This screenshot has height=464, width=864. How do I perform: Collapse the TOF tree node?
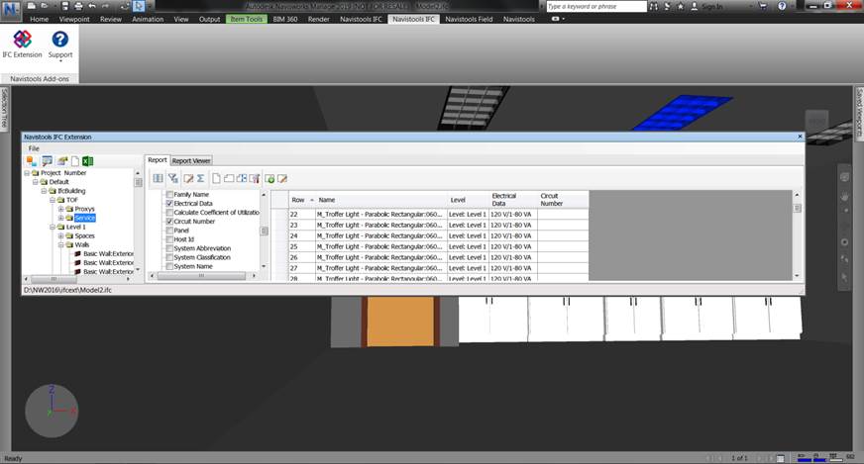tap(53, 200)
